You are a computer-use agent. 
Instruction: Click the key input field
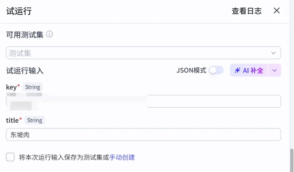(143, 101)
